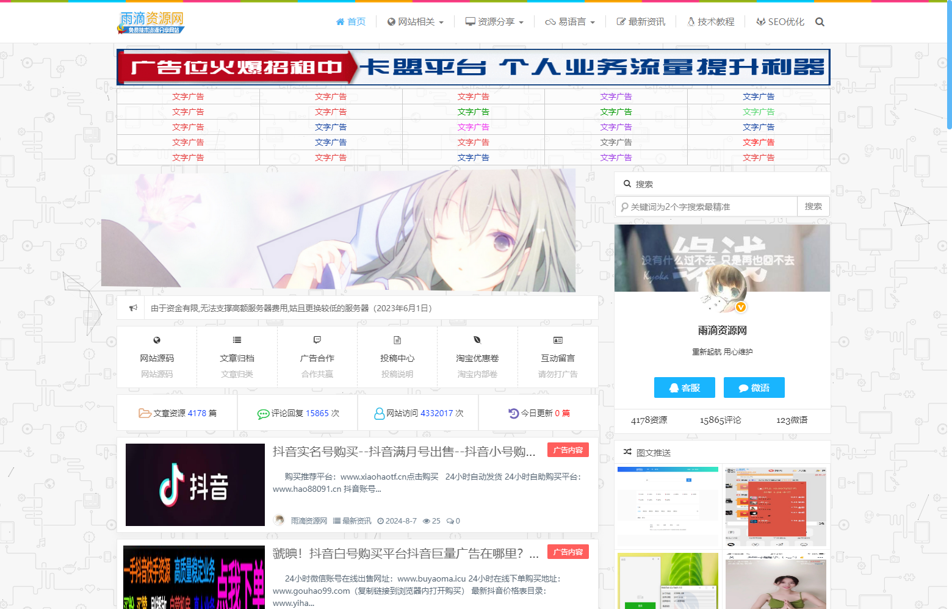
Task: Click the sidebar 搜索 heading magnifier icon
Action: 627,184
